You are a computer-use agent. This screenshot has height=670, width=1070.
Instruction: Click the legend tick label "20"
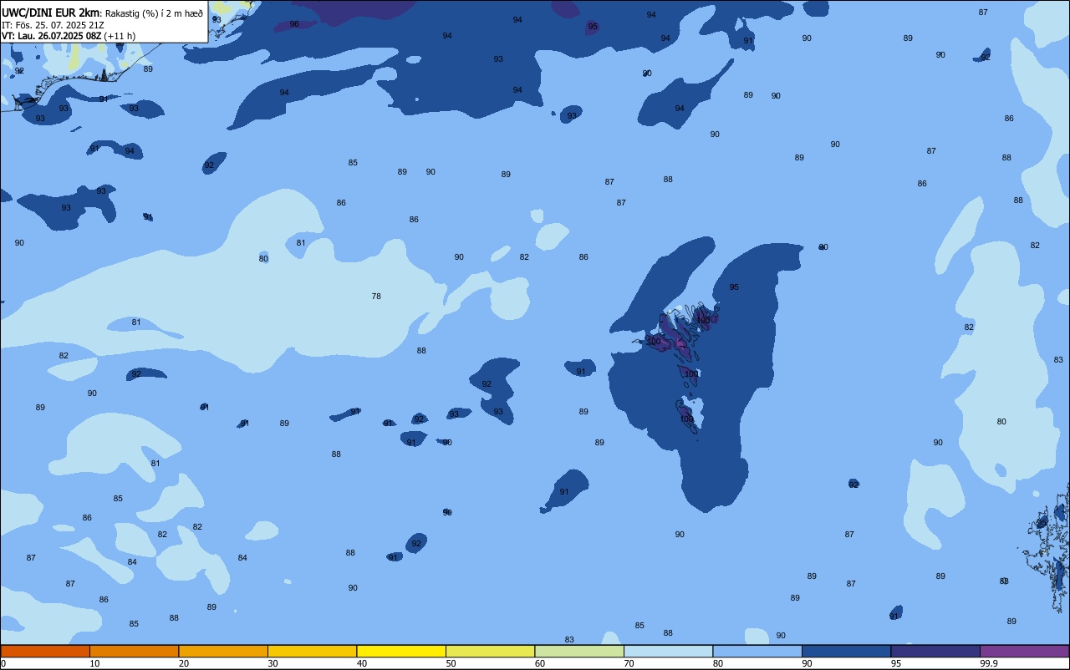[183, 663]
